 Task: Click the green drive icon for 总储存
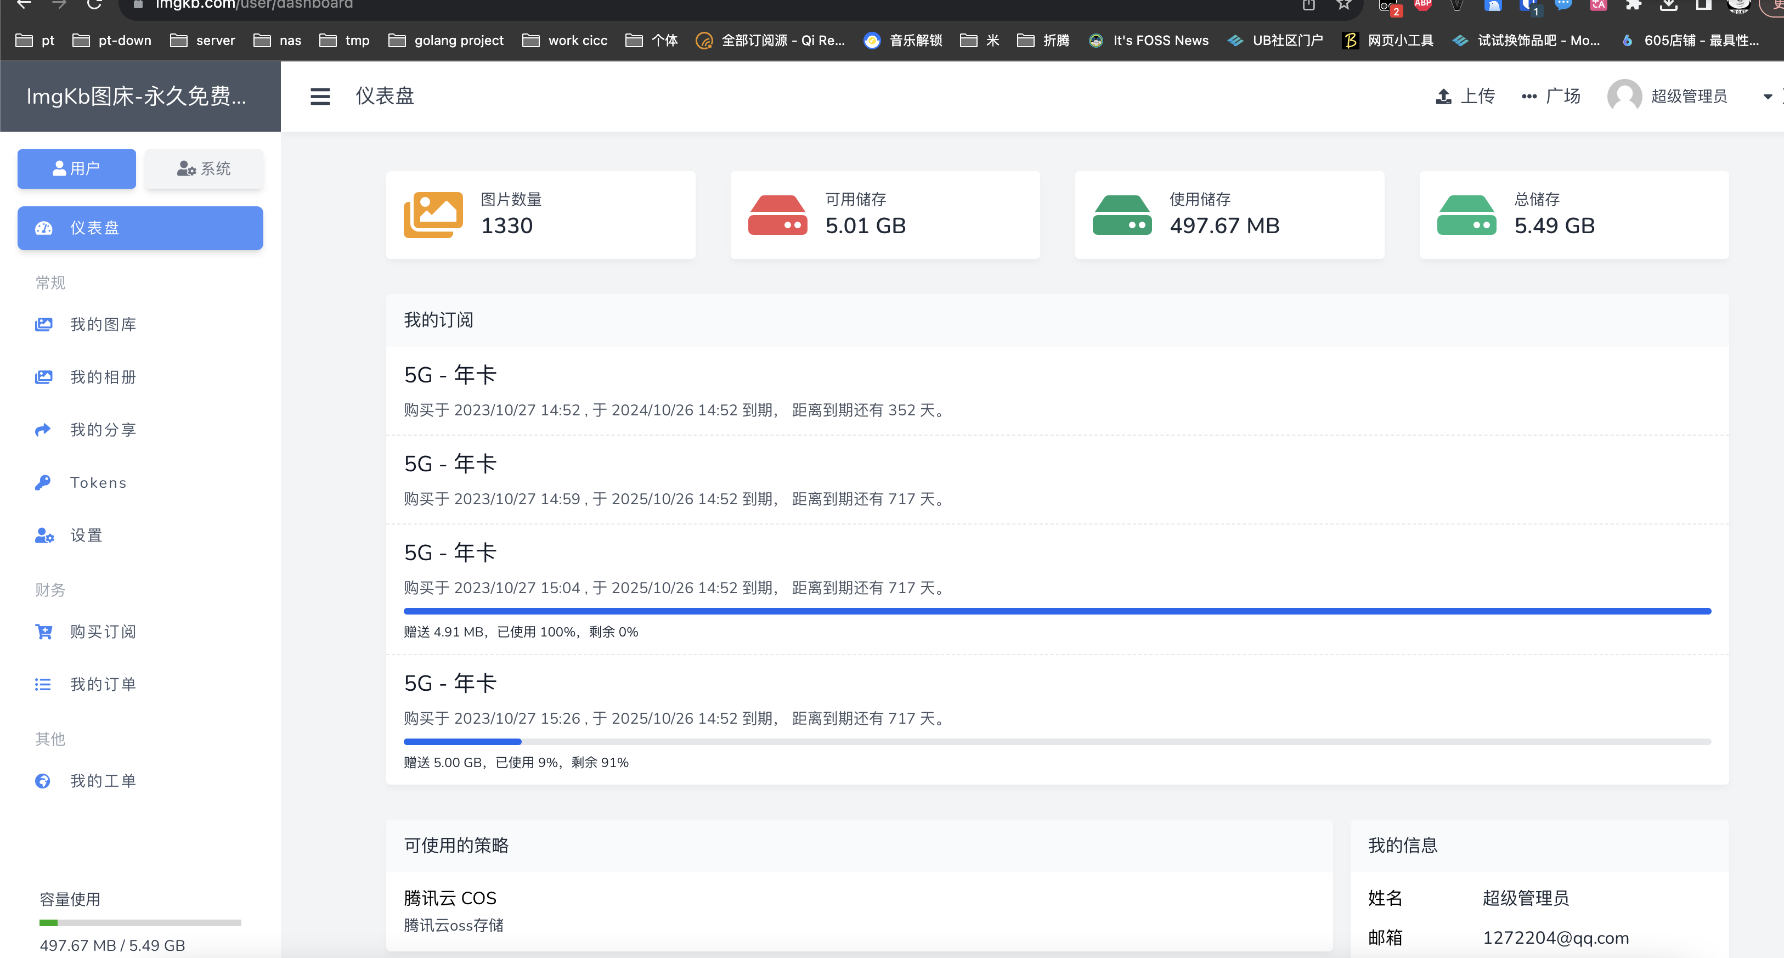tap(1467, 215)
